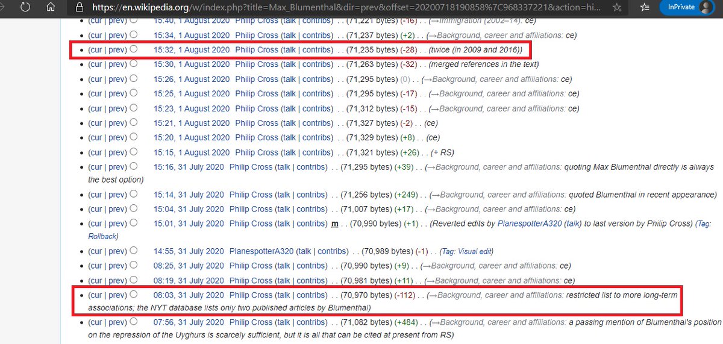Open the Tag link on the 14:55 row
This screenshot has height=344, width=723.
pos(449,251)
